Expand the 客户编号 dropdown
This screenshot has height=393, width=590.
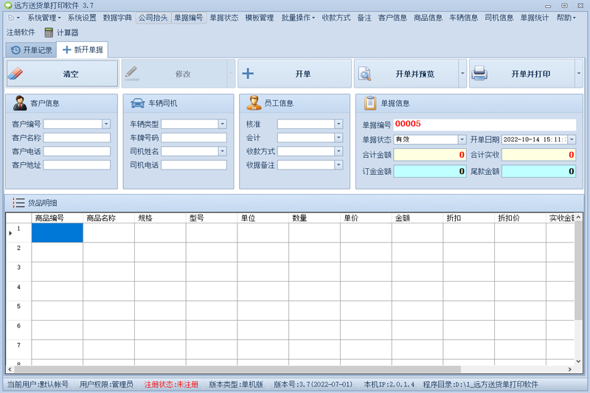pos(106,124)
